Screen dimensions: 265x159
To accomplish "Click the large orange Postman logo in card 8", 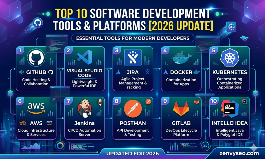I will point(133,108).
